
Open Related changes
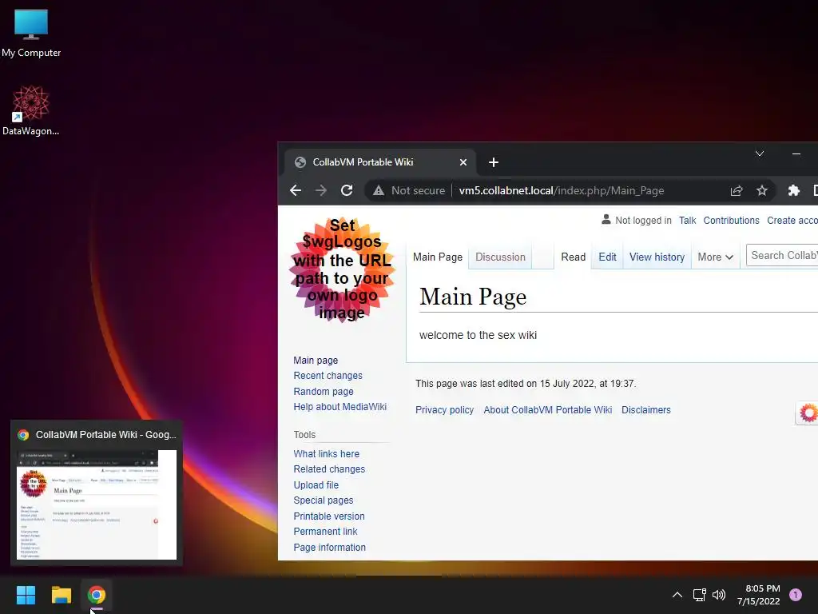pos(328,468)
